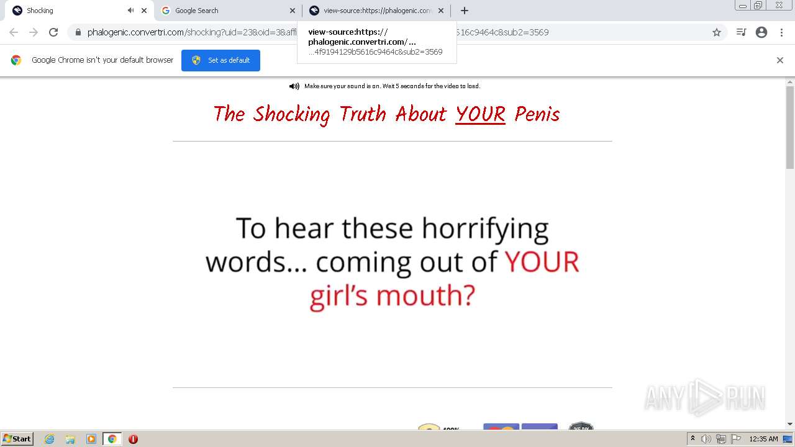Click scrollbar down arrow
The image size is (795, 447).
pyautogui.click(x=790, y=424)
